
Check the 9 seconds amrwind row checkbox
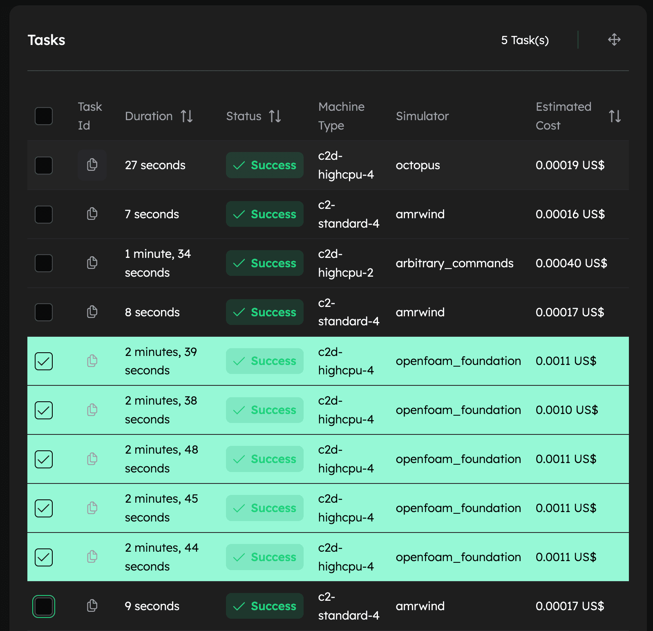click(44, 606)
